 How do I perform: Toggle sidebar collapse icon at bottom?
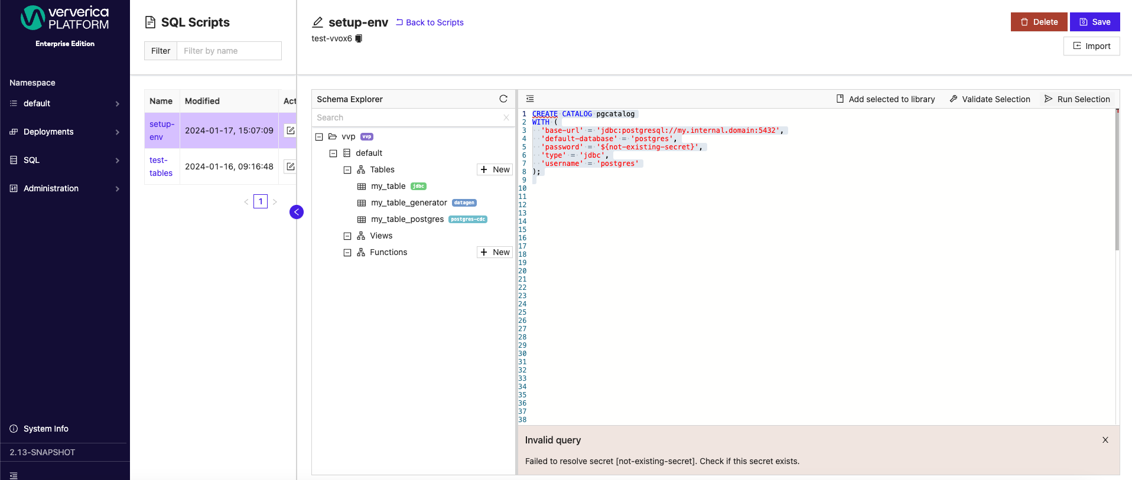coord(14,475)
